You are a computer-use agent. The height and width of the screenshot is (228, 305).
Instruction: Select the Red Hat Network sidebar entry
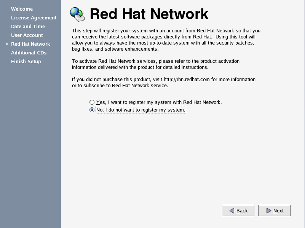pyautogui.click(x=30, y=44)
